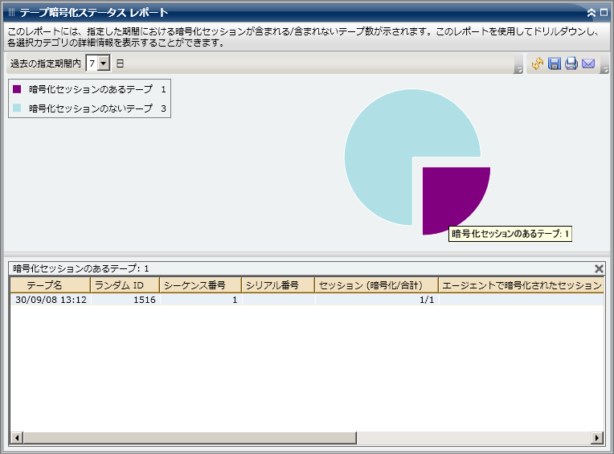Click legend text 暗号化セッションのないテープ
Image resolution: width=614 pixels, height=454 pixels.
tap(91, 108)
